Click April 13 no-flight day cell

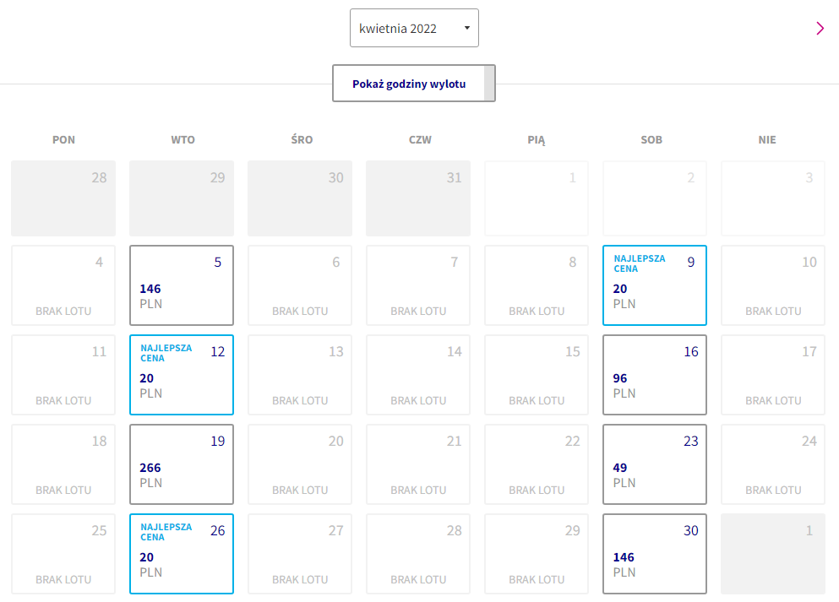click(300, 375)
